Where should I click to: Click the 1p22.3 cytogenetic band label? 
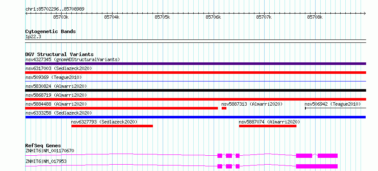pyautogui.click(x=33, y=37)
